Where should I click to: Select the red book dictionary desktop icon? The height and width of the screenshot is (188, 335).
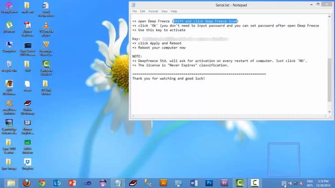28,108
